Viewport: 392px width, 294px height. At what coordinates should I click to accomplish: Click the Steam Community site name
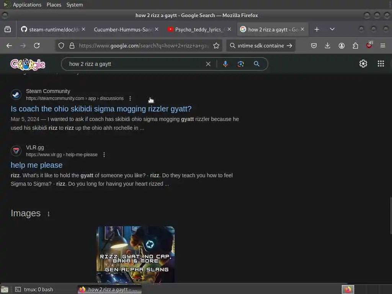click(x=48, y=91)
